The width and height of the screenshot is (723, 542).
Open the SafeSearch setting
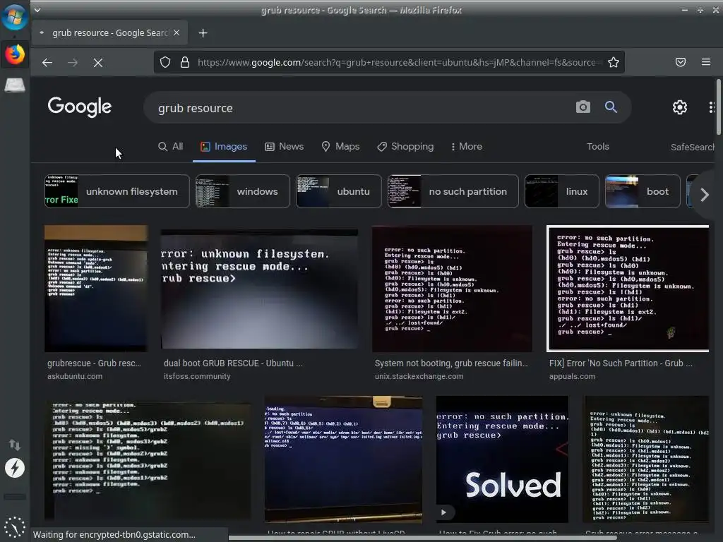(x=693, y=147)
